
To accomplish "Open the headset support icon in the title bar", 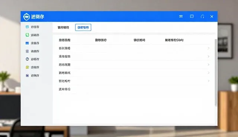I will tap(202, 16).
